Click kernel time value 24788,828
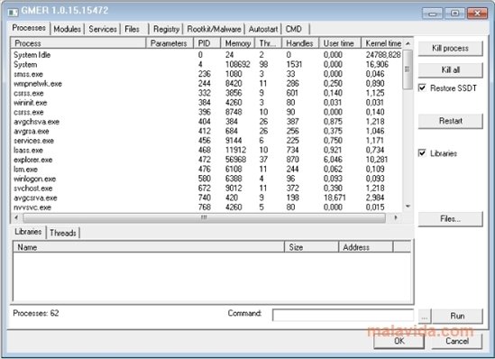 [383, 55]
